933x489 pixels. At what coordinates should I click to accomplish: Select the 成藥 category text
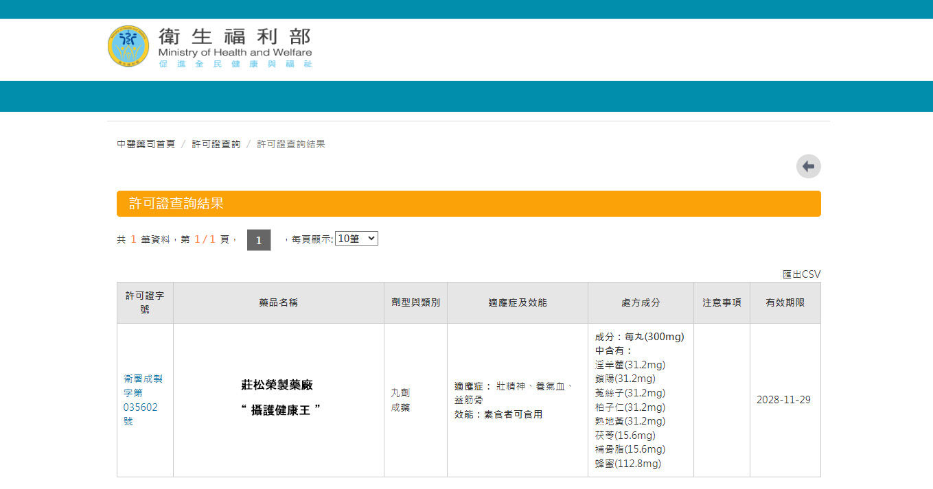click(x=400, y=407)
